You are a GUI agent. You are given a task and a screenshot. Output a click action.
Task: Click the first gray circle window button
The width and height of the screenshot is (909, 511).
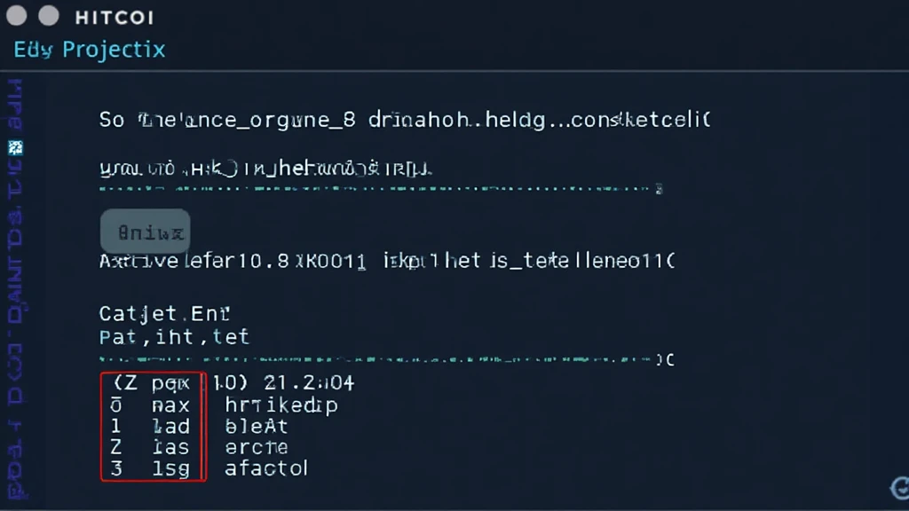[x=17, y=16]
